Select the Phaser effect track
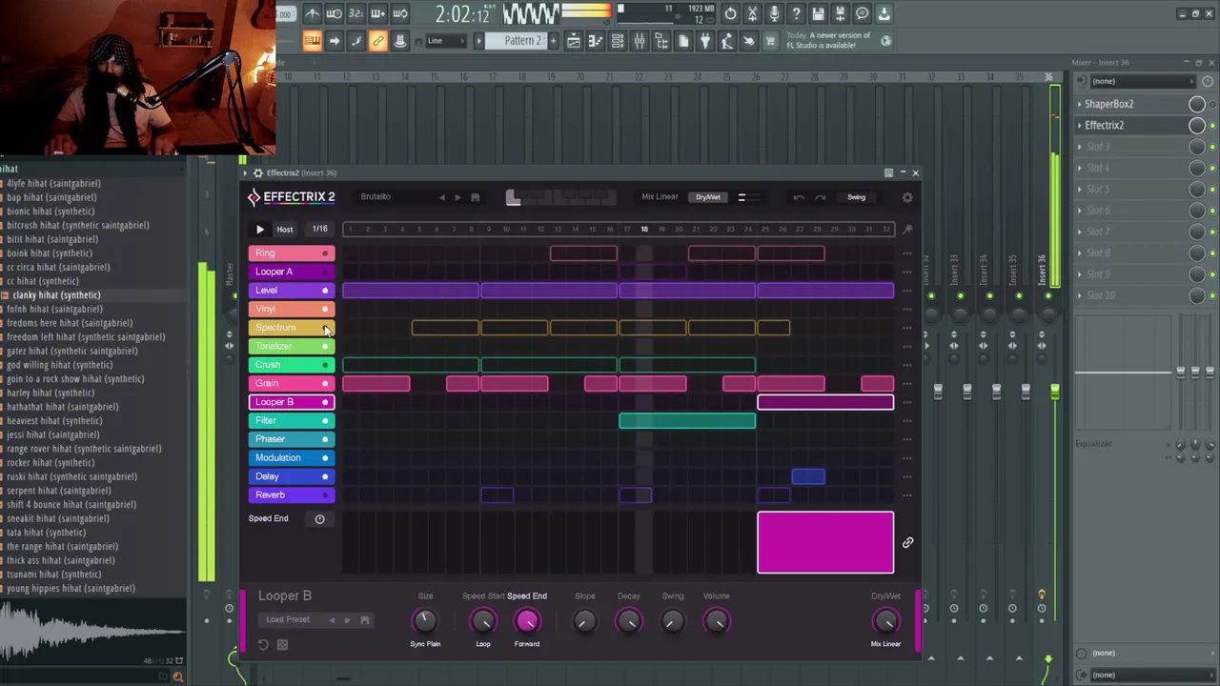The image size is (1220, 686). pos(292,439)
